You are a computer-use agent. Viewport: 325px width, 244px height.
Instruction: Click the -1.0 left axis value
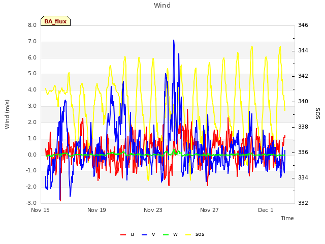tap(31, 171)
